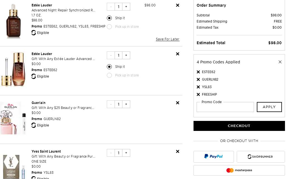
Task: Click quantity field of Guerlain gift
Action: (119, 104)
